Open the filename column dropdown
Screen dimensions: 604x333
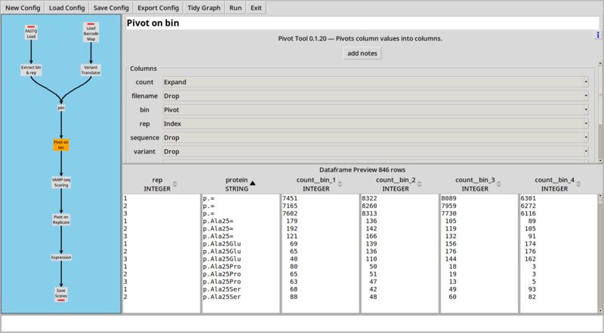point(375,96)
